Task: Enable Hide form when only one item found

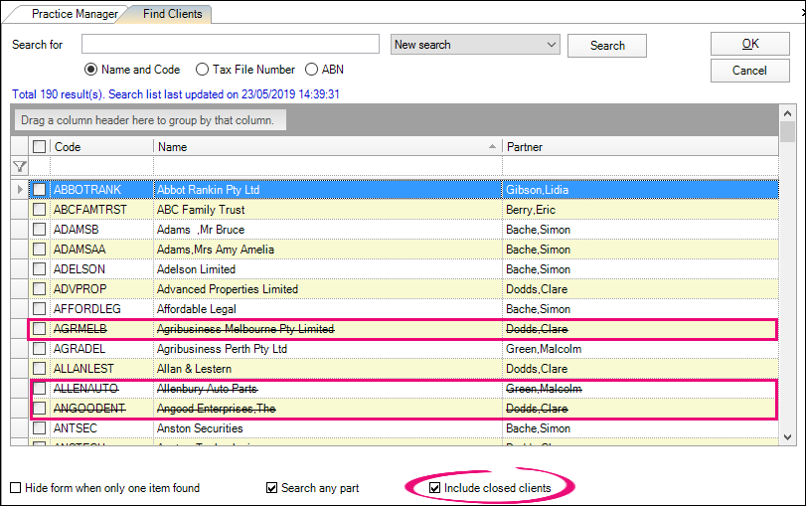Action: (16, 488)
